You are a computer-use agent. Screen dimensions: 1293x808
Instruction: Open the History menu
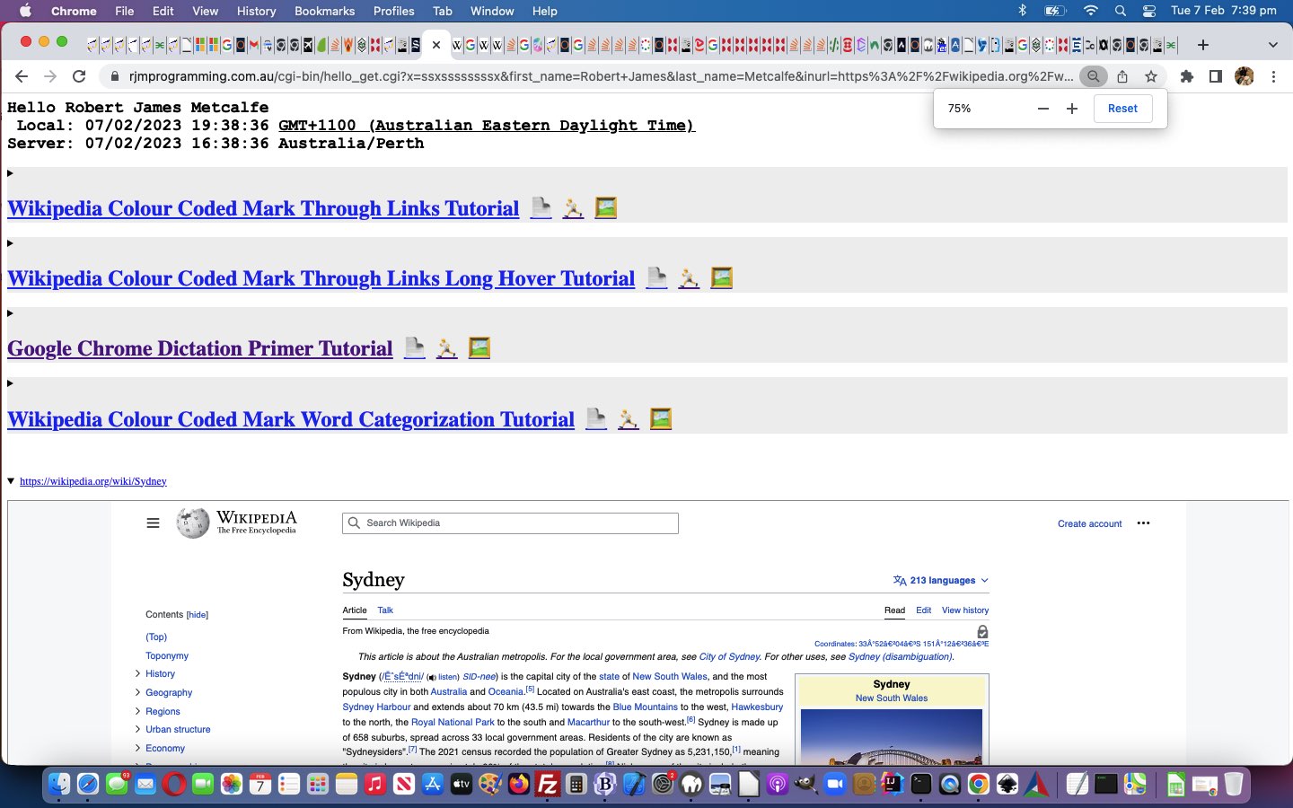257,11
